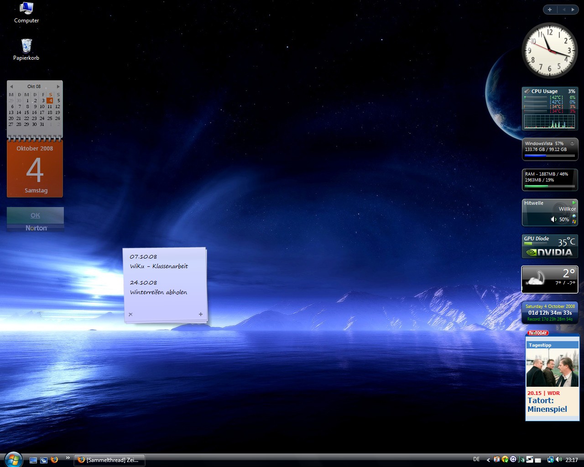Click the weather gadget moon-cloud icon
This screenshot has height=467, width=584.
536,278
